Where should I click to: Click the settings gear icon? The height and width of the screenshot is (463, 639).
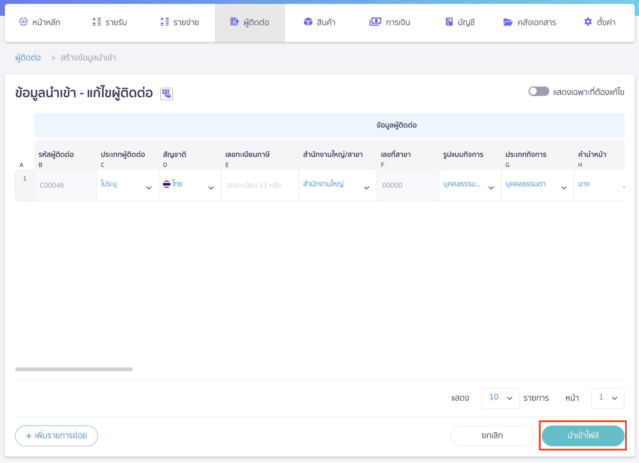[x=588, y=22]
